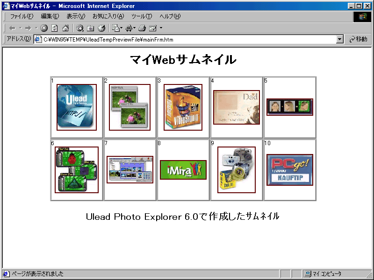Go back with the Back arrow
Screen dimensions: 374x280
[12, 28]
